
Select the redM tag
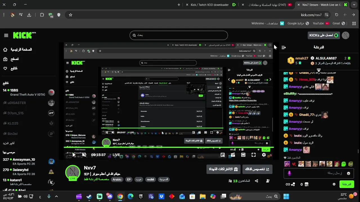coord(150,179)
